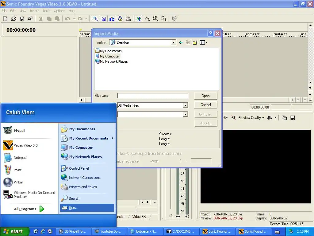Expand the empty dropdown below file type

click(185, 114)
